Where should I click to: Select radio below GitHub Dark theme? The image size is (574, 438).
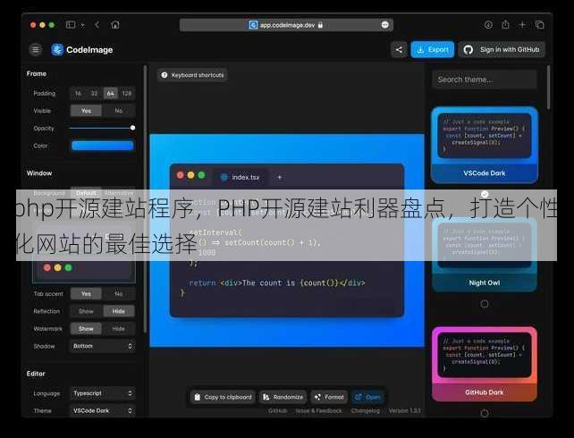tap(485, 413)
